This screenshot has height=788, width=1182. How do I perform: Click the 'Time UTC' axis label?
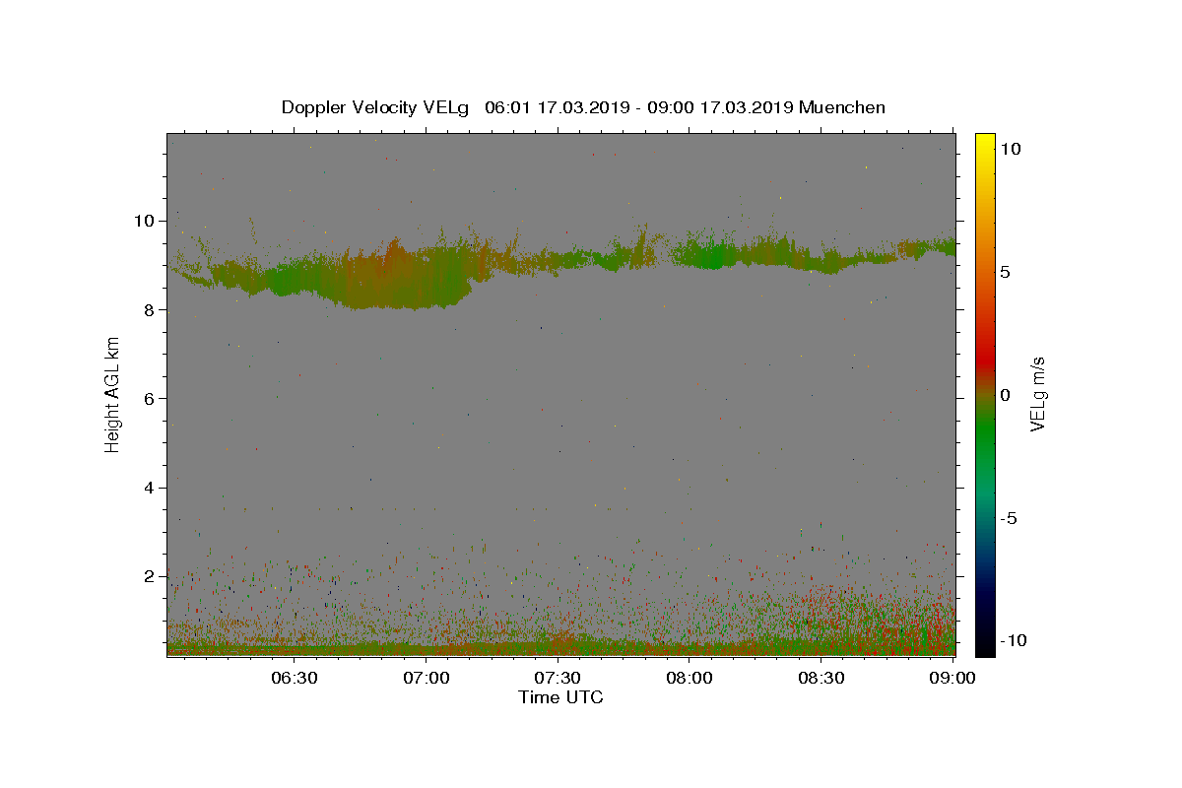tap(560, 697)
